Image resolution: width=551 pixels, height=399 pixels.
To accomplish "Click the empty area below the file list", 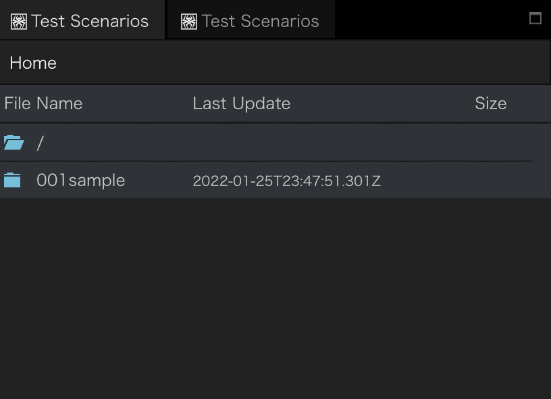I will click(275, 298).
